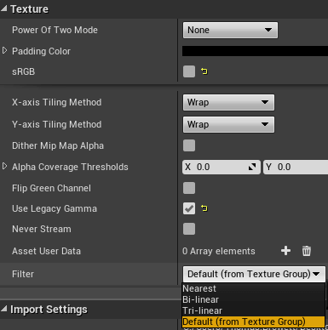Click the Use Legacy Gamma label
The width and height of the screenshot is (328, 330).
tap(55, 208)
